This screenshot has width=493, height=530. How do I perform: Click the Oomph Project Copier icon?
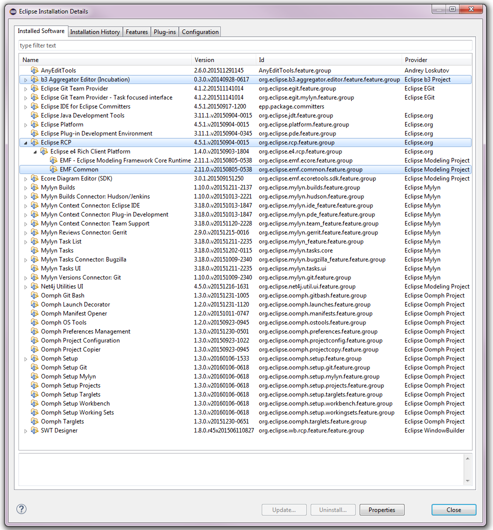pos(34,349)
